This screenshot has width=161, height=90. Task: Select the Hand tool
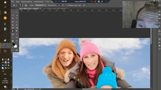click(x=13, y=41)
